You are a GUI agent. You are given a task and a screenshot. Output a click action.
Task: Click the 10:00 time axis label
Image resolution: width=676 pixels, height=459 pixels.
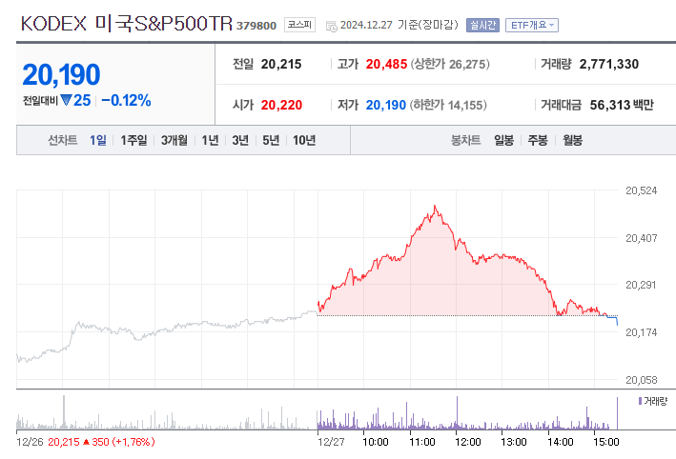tap(376, 442)
